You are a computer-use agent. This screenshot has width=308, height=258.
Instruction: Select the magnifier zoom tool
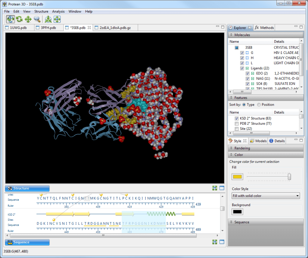pyautogui.click(x=37, y=19)
